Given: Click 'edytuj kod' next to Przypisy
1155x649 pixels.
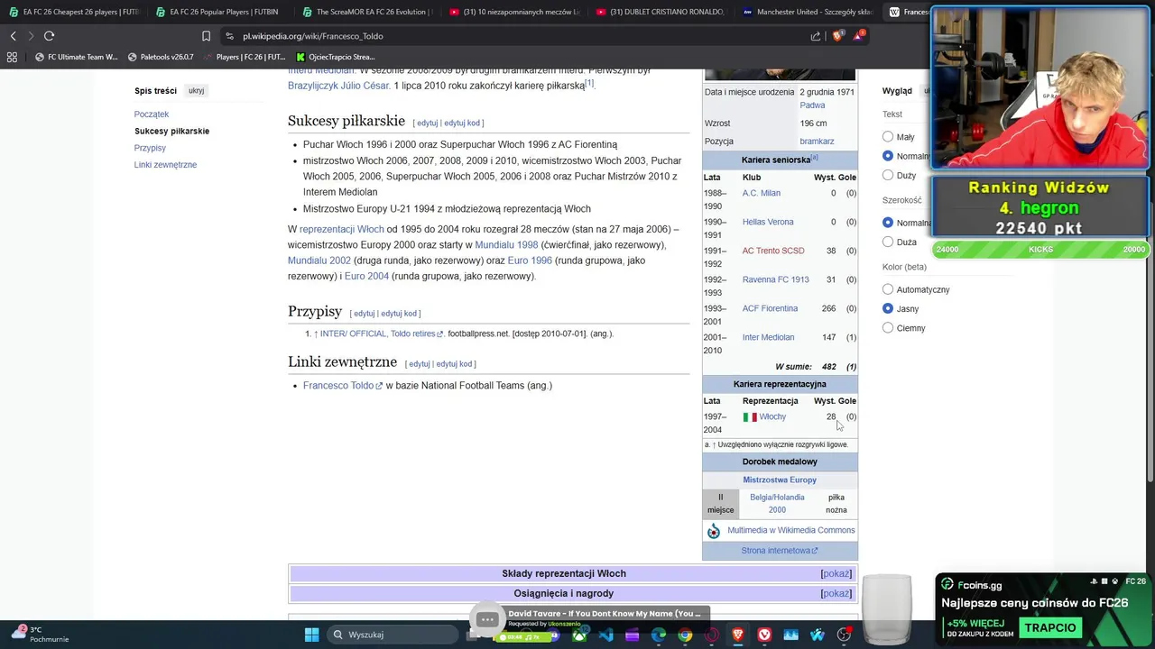Looking at the screenshot, I should coord(399,314).
